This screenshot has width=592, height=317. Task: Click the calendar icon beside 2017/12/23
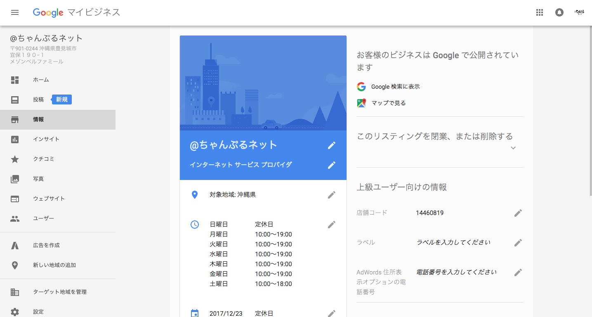point(195,313)
